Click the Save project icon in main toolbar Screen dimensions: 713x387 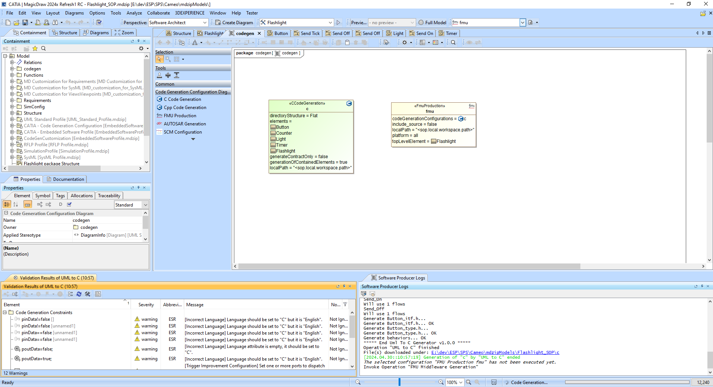point(25,23)
